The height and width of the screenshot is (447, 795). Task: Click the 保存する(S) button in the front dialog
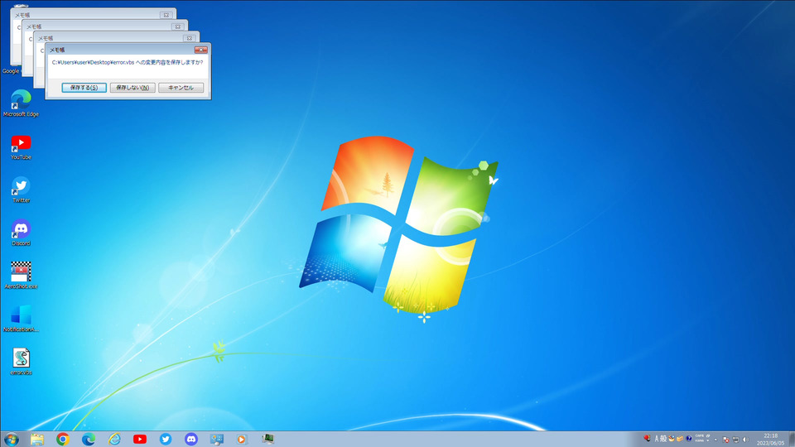click(84, 88)
